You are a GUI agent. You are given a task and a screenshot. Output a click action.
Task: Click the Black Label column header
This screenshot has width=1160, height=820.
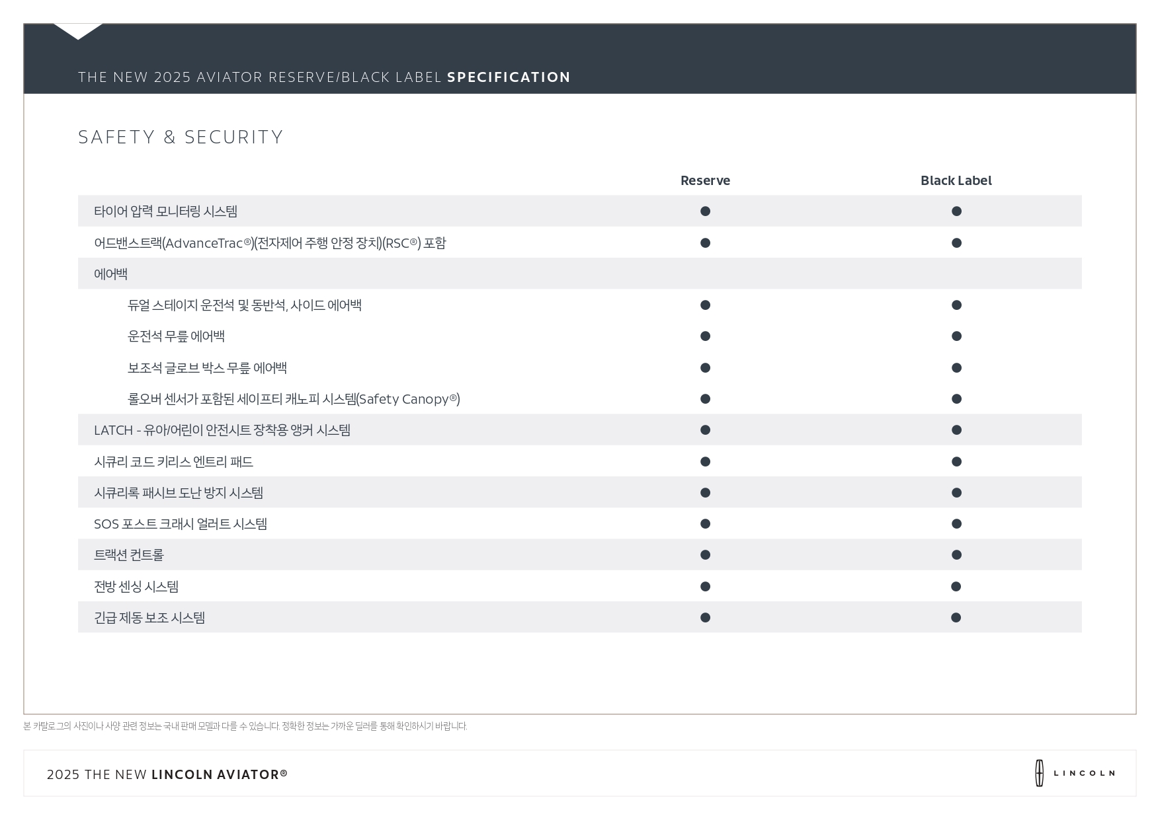(x=956, y=180)
